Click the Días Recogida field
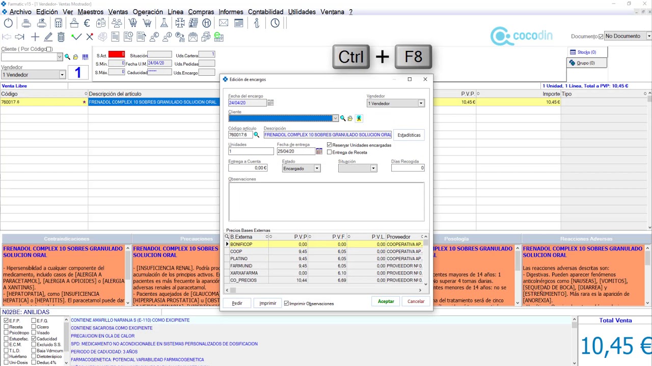The image size is (652, 366). pos(408,168)
